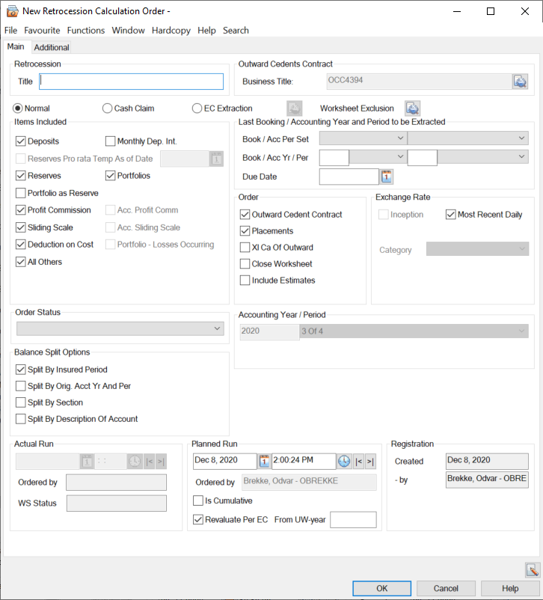Screen dimensions: 543x600
Task: Click Reserves Pro rata date calendar icon
Action: click(217, 159)
